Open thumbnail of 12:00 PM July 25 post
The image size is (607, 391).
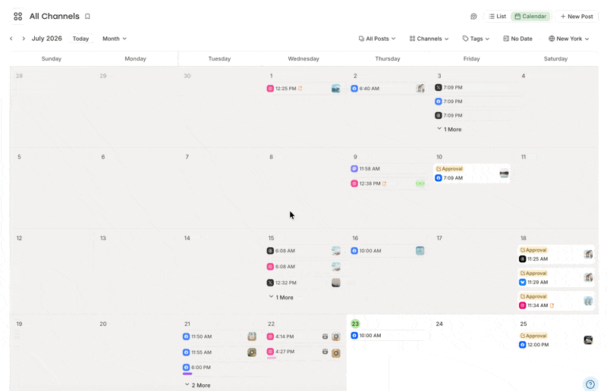[588, 340]
